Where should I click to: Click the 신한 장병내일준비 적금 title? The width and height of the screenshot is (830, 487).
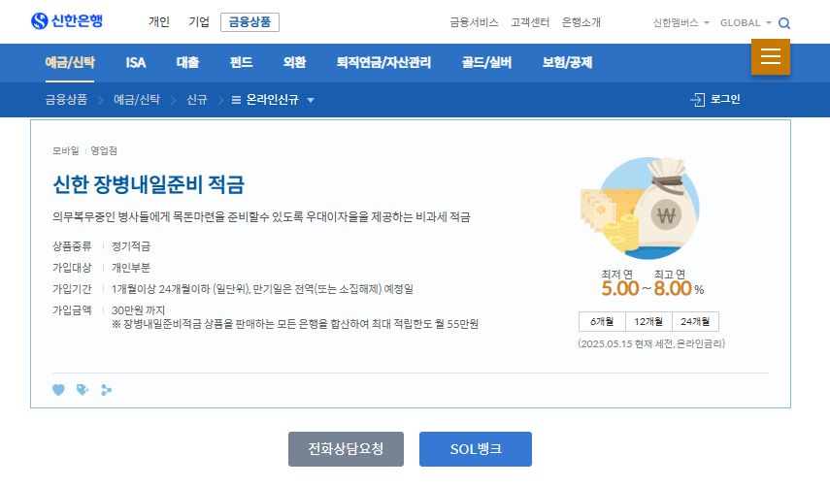pos(149,184)
